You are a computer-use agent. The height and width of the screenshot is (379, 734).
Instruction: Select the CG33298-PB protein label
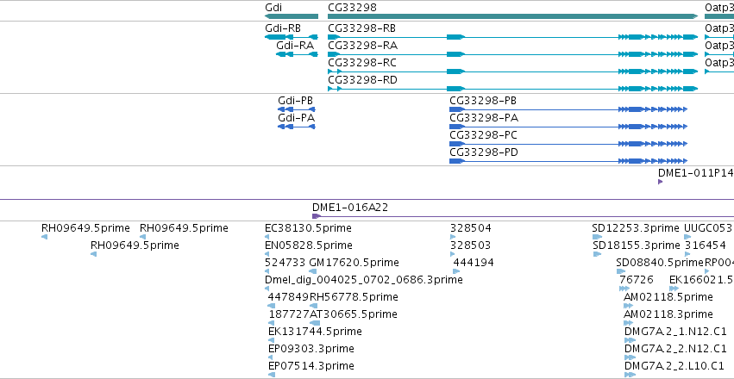pyautogui.click(x=483, y=101)
